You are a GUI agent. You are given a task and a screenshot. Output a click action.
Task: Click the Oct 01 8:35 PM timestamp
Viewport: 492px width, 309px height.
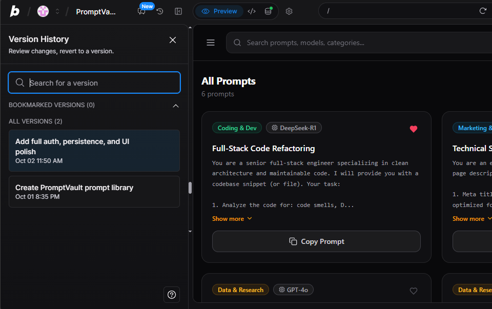[37, 197]
